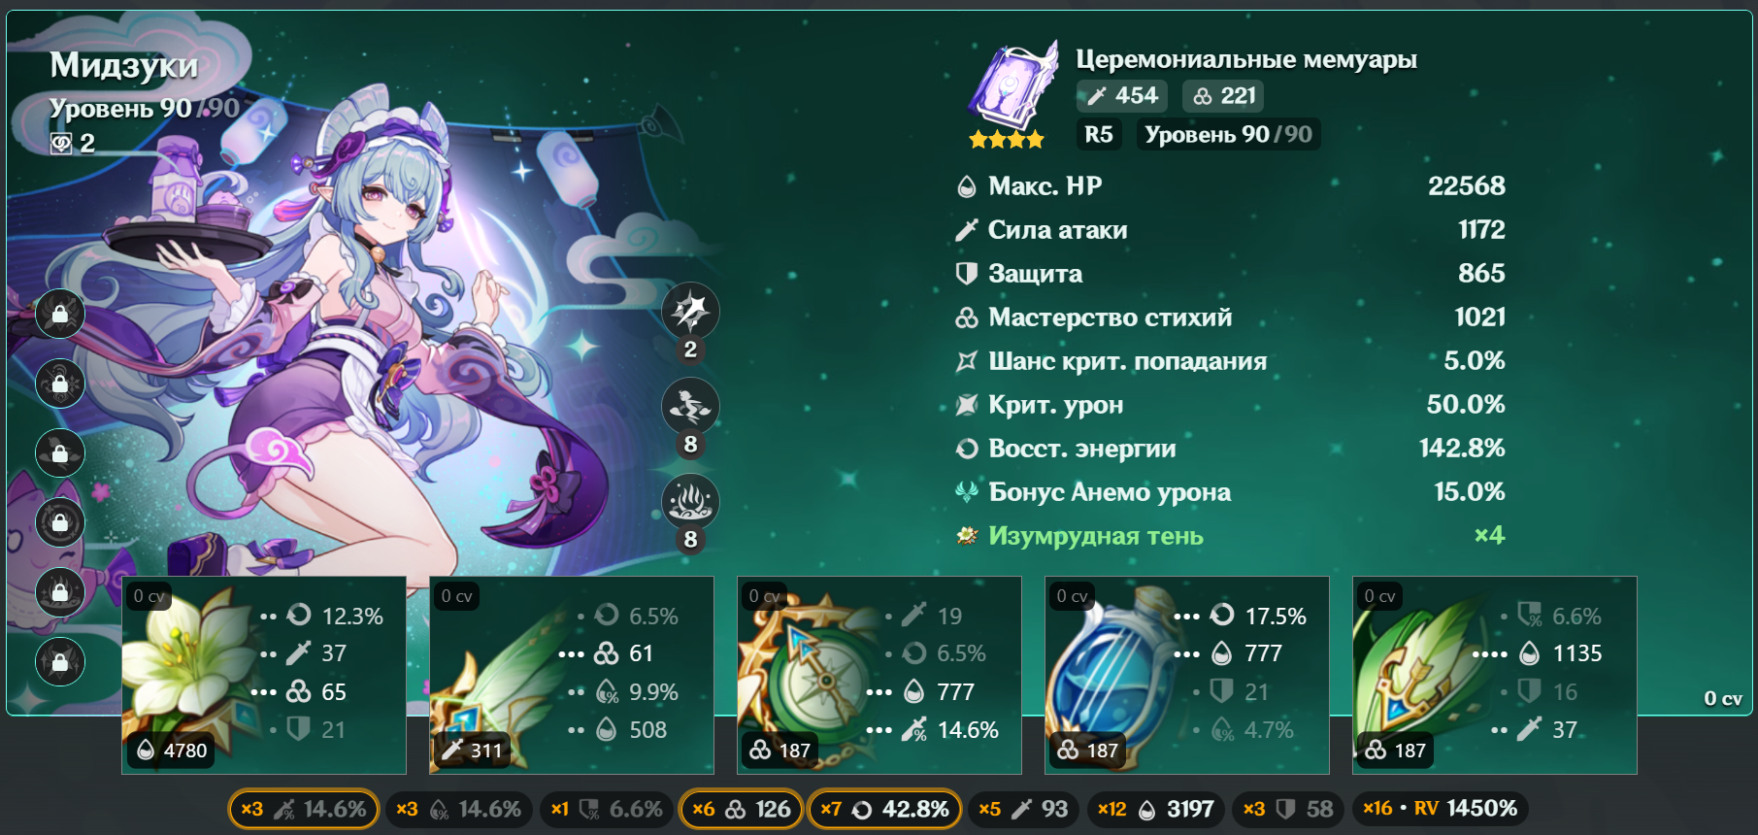This screenshot has height=835, width=1758.
Task: Open the circlet artifact with 1135 HP
Action: tap(1495, 675)
